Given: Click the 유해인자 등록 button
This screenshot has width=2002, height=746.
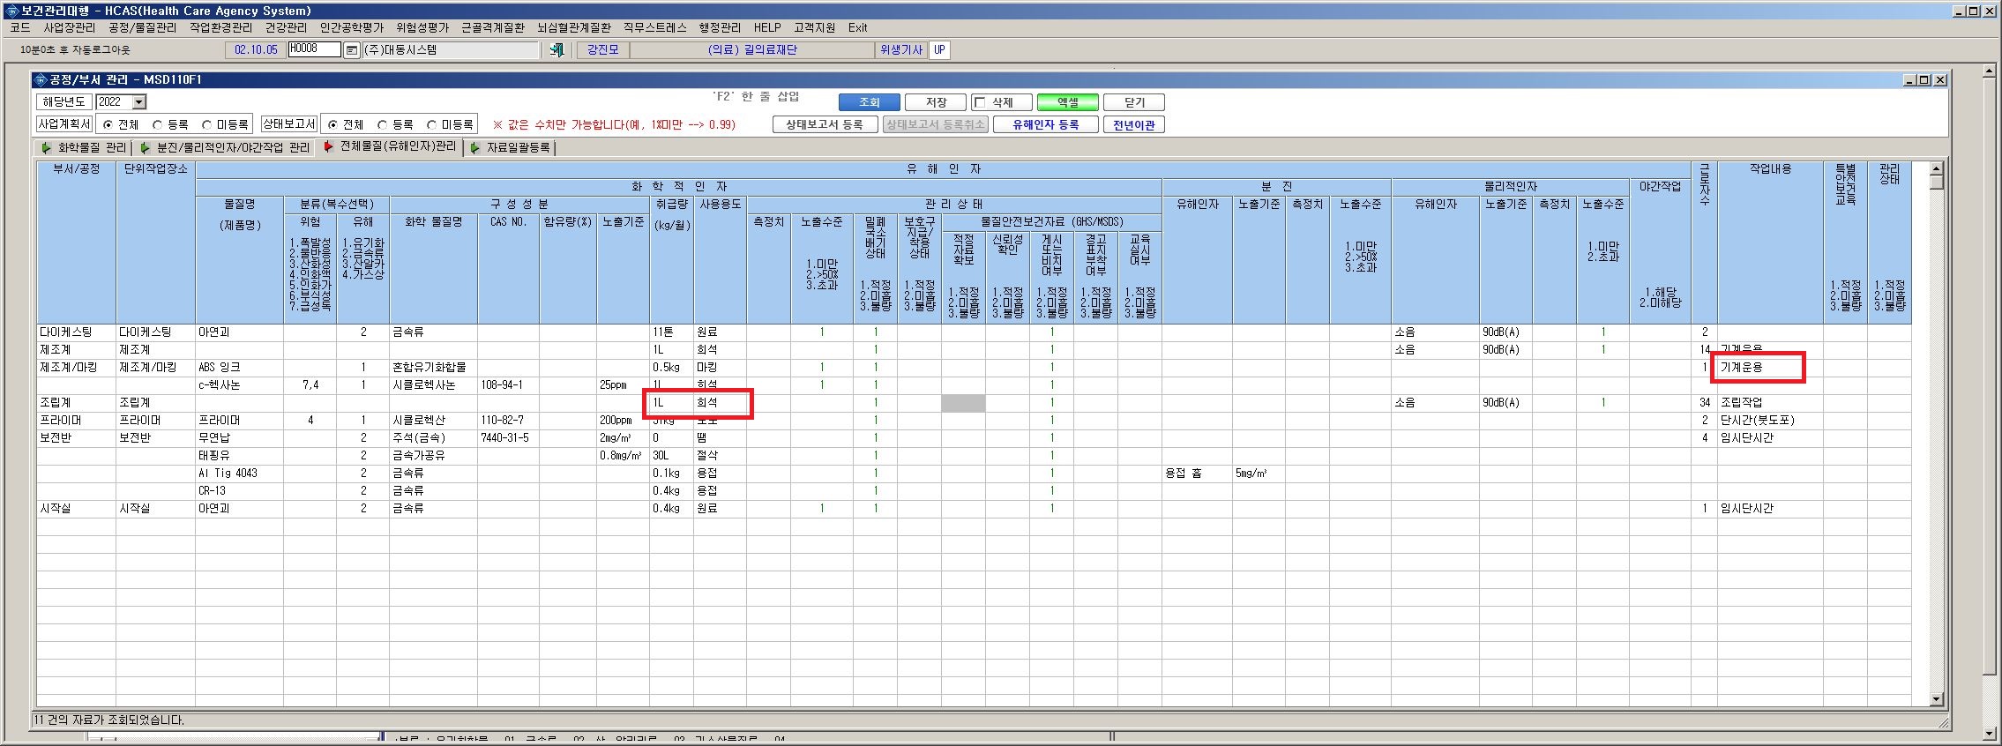Looking at the screenshot, I should (1045, 124).
